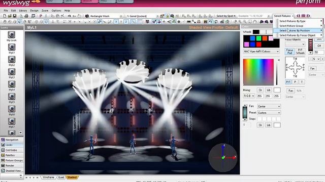Screen dimensions: 325x182
Task: Open the Preset Custom dropdown
Action: coord(269,113)
